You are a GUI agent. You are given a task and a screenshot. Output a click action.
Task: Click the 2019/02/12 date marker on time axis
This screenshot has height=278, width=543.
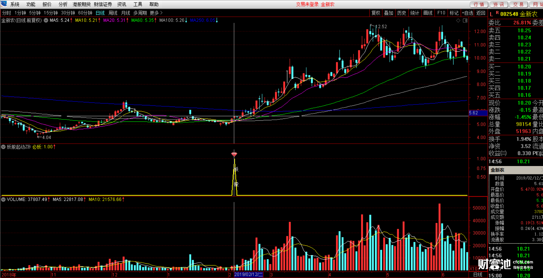tap(248, 274)
